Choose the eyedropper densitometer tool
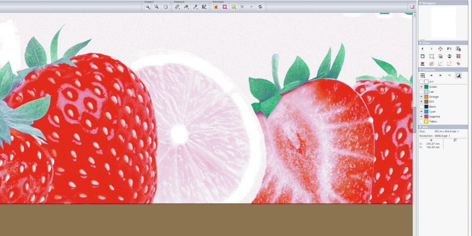472x236 pixels. [x=195, y=7]
